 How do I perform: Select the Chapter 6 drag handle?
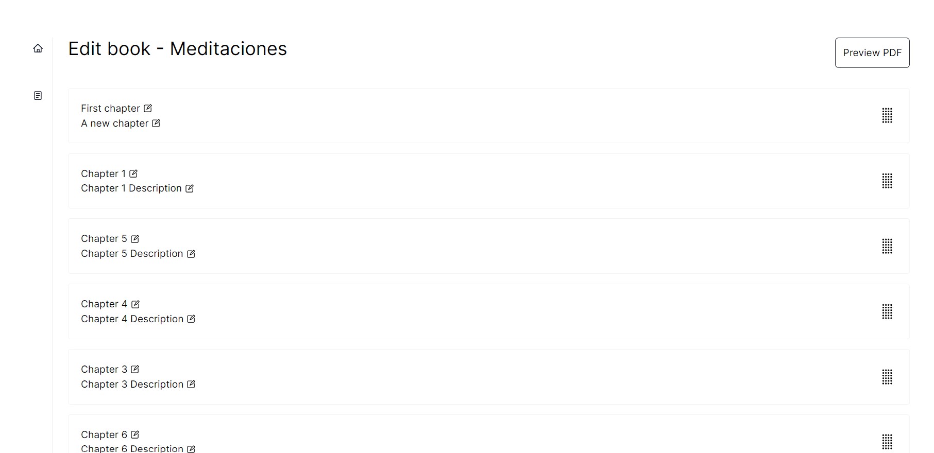coord(887,442)
